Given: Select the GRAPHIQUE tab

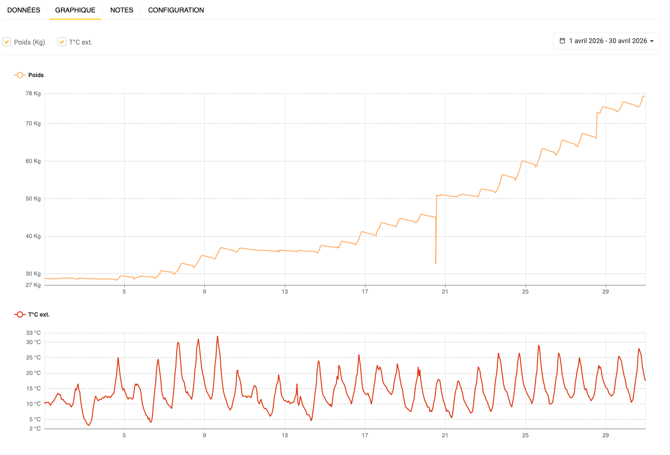Looking at the screenshot, I should click(75, 10).
